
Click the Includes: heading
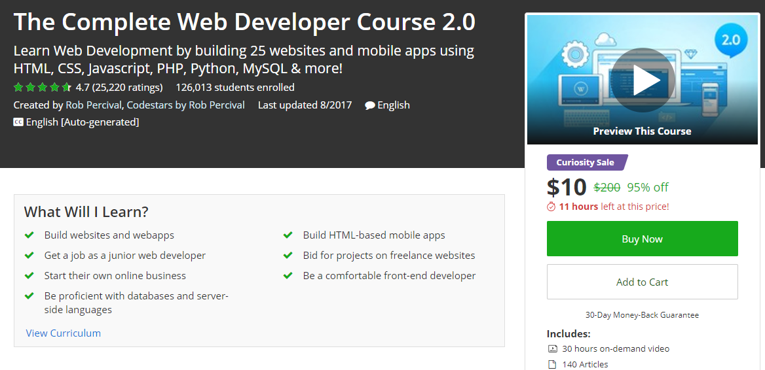pyautogui.click(x=569, y=334)
